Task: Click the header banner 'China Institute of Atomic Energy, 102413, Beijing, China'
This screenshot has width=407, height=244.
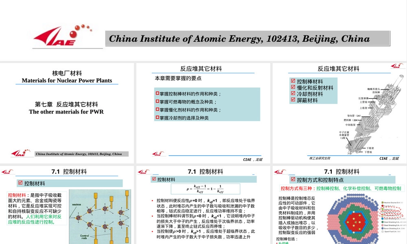Action: [247, 39]
